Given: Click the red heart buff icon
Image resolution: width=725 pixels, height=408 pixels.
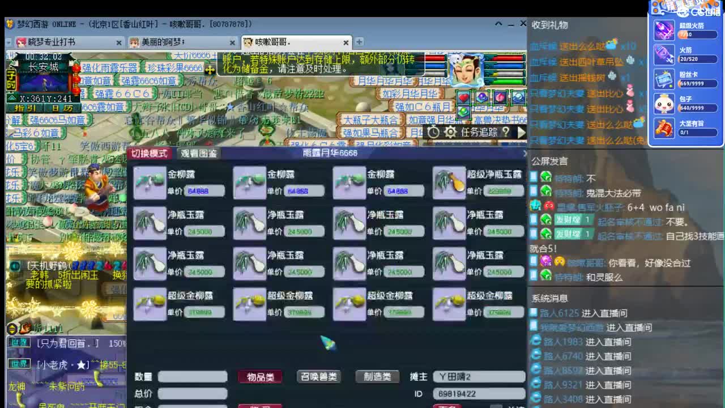Looking at the screenshot, I should [x=464, y=97].
